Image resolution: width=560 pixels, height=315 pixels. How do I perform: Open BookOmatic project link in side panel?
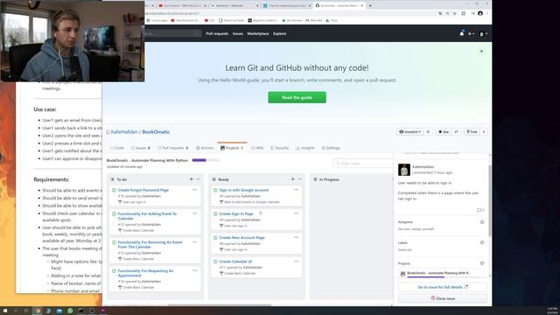(x=439, y=273)
